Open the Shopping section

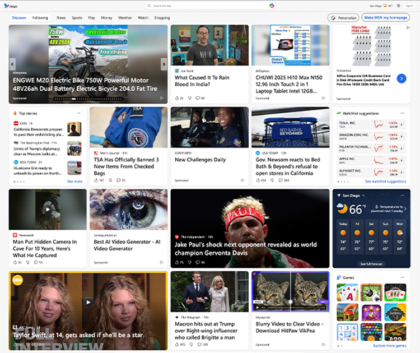point(162,18)
